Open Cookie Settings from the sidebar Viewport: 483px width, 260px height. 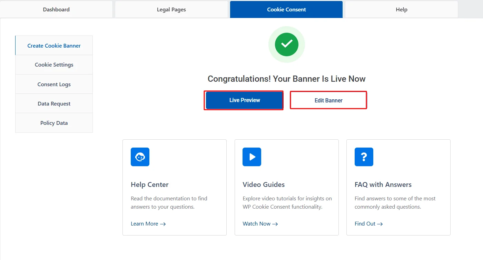(x=54, y=65)
